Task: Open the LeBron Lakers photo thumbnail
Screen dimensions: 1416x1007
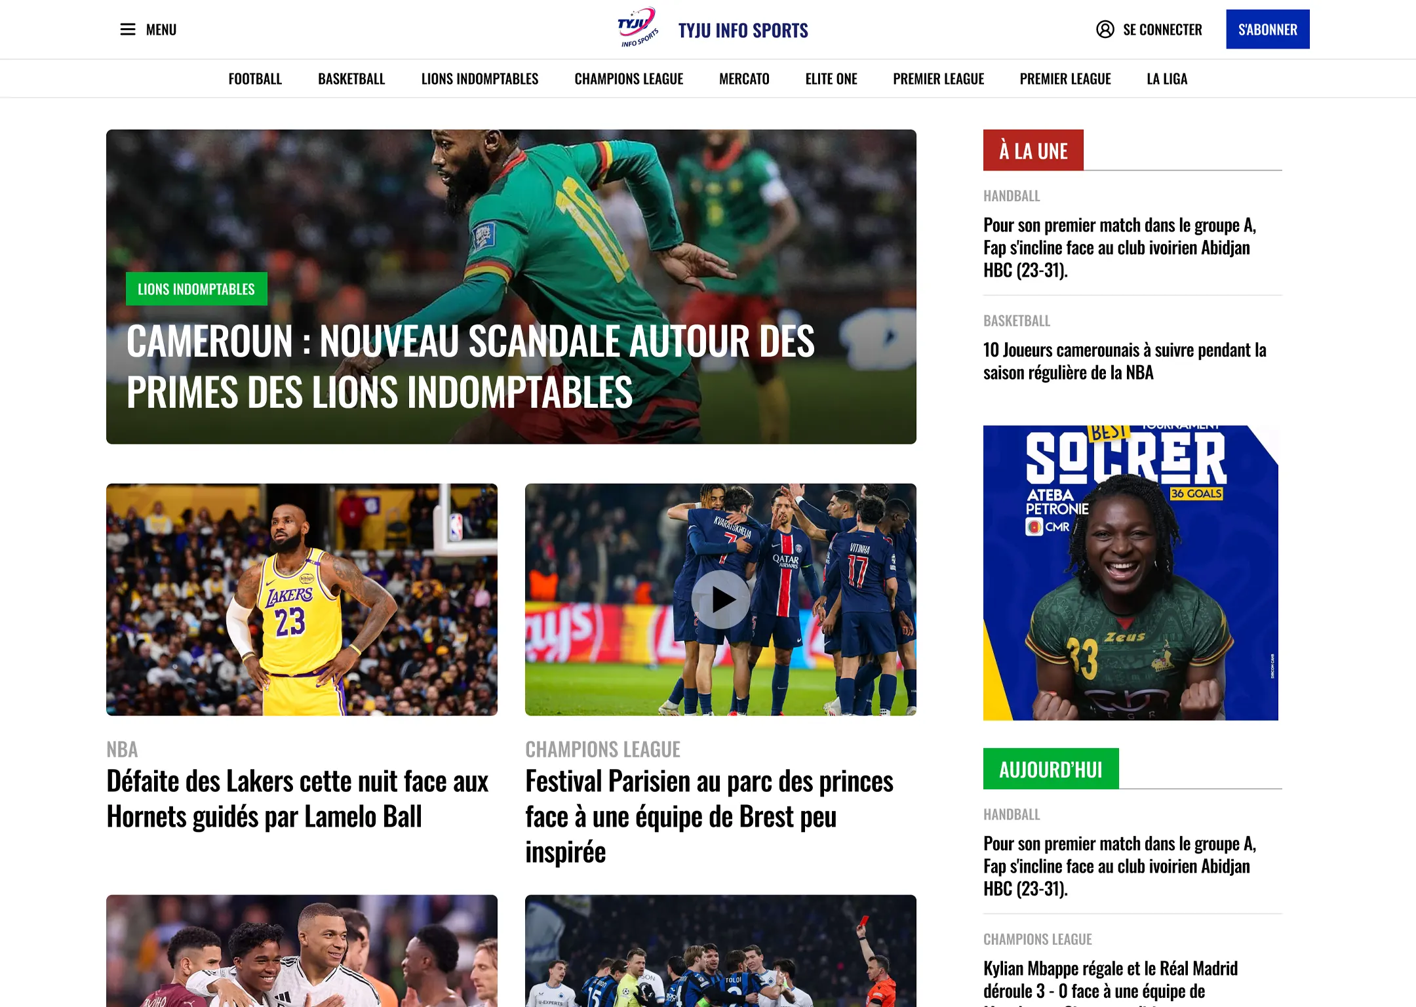Action: (302, 599)
